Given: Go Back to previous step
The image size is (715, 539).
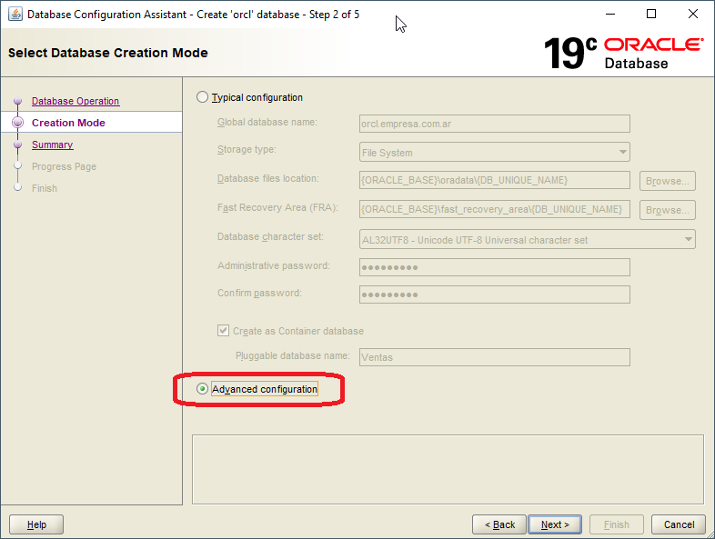Looking at the screenshot, I should 499,524.
